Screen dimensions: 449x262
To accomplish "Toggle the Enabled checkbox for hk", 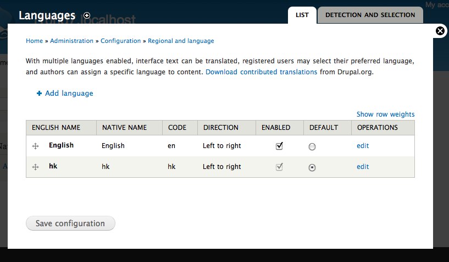I will coord(279,167).
